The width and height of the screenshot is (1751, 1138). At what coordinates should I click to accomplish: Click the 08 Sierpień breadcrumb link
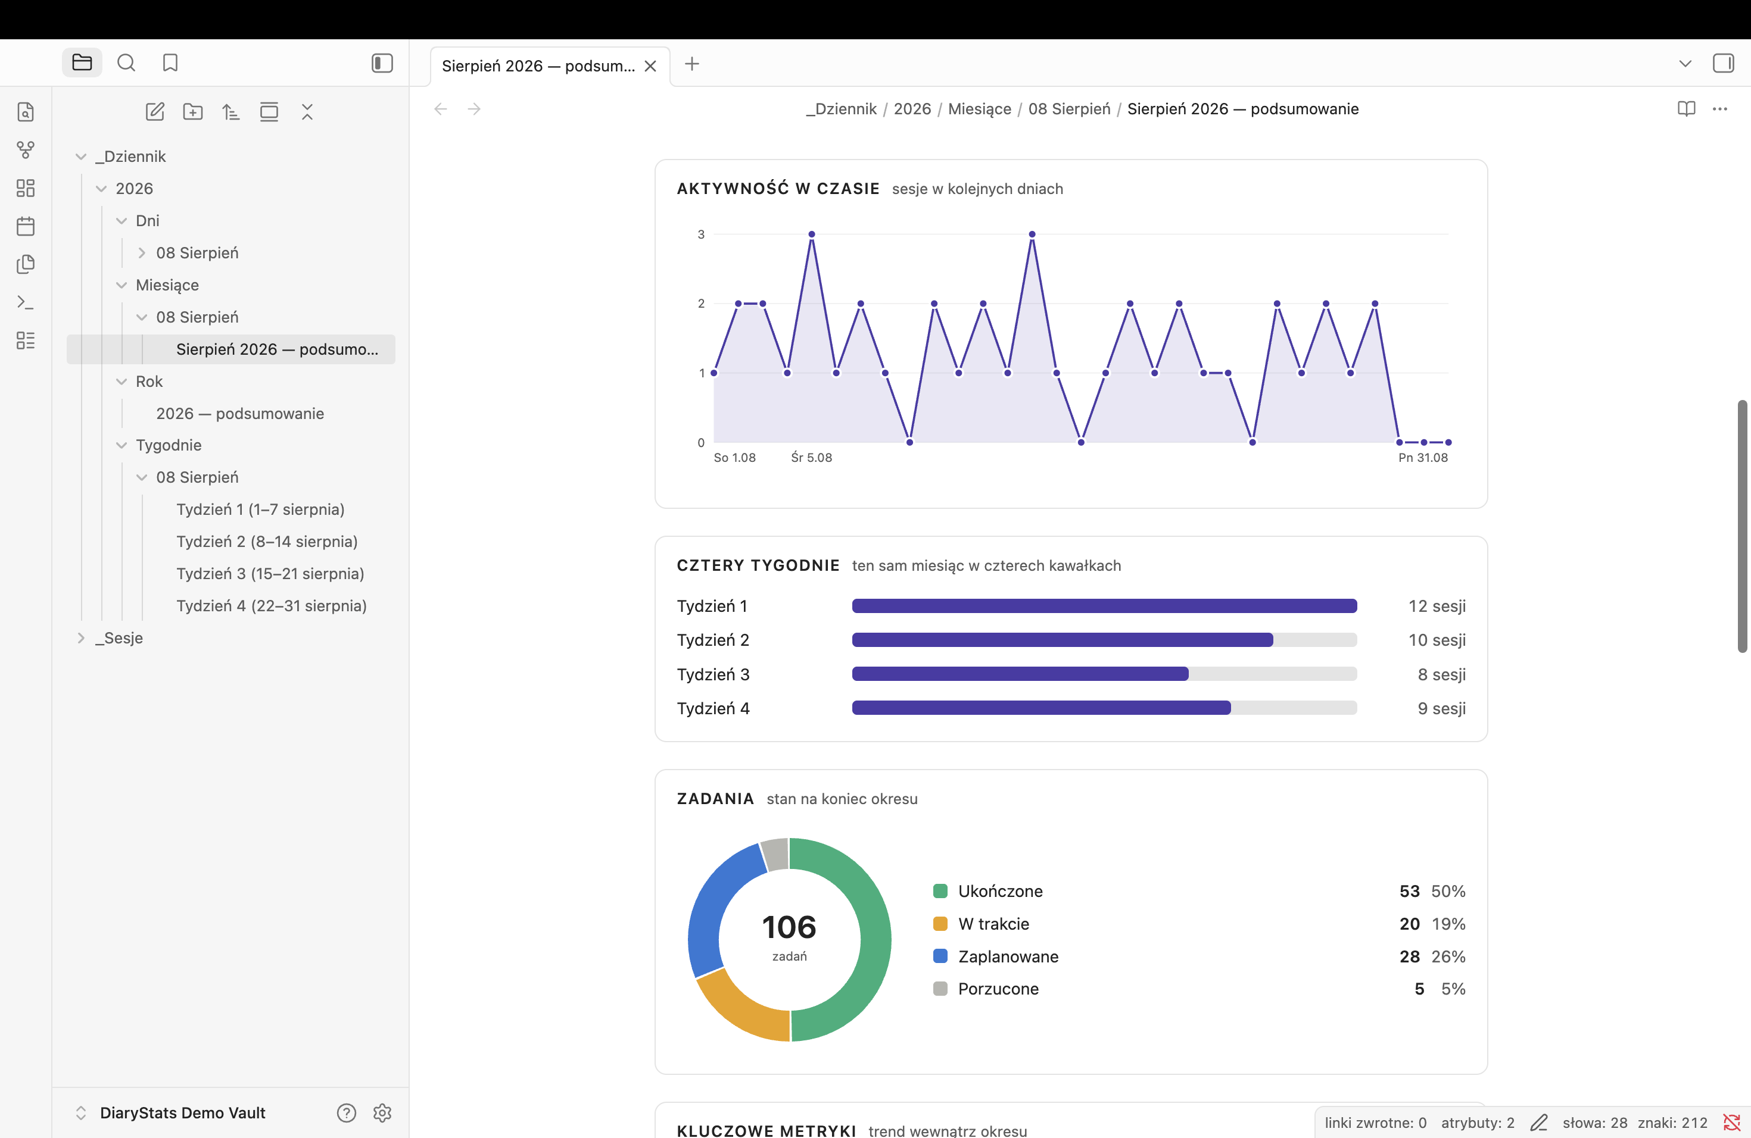click(1069, 109)
